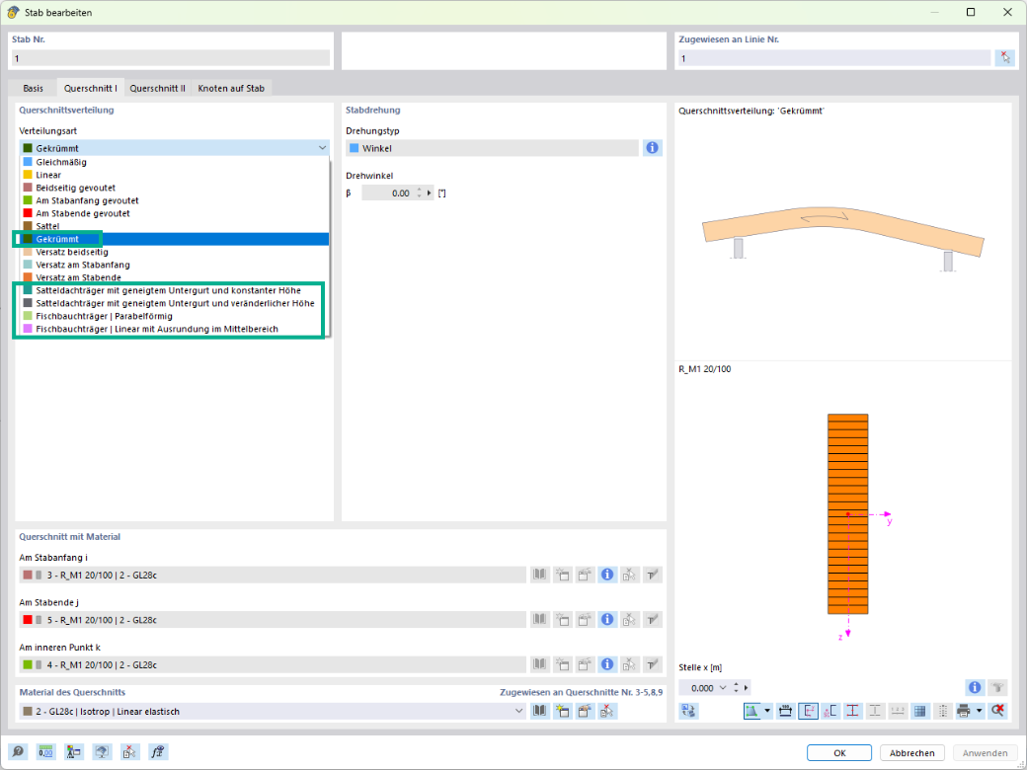Click the info icon beside Drehungstyp Winkel
The height and width of the screenshot is (770, 1027).
pyautogui.click(x=653, y=148)
